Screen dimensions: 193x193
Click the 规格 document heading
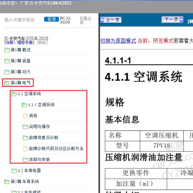pyautogui.click(x=115, y=102)
